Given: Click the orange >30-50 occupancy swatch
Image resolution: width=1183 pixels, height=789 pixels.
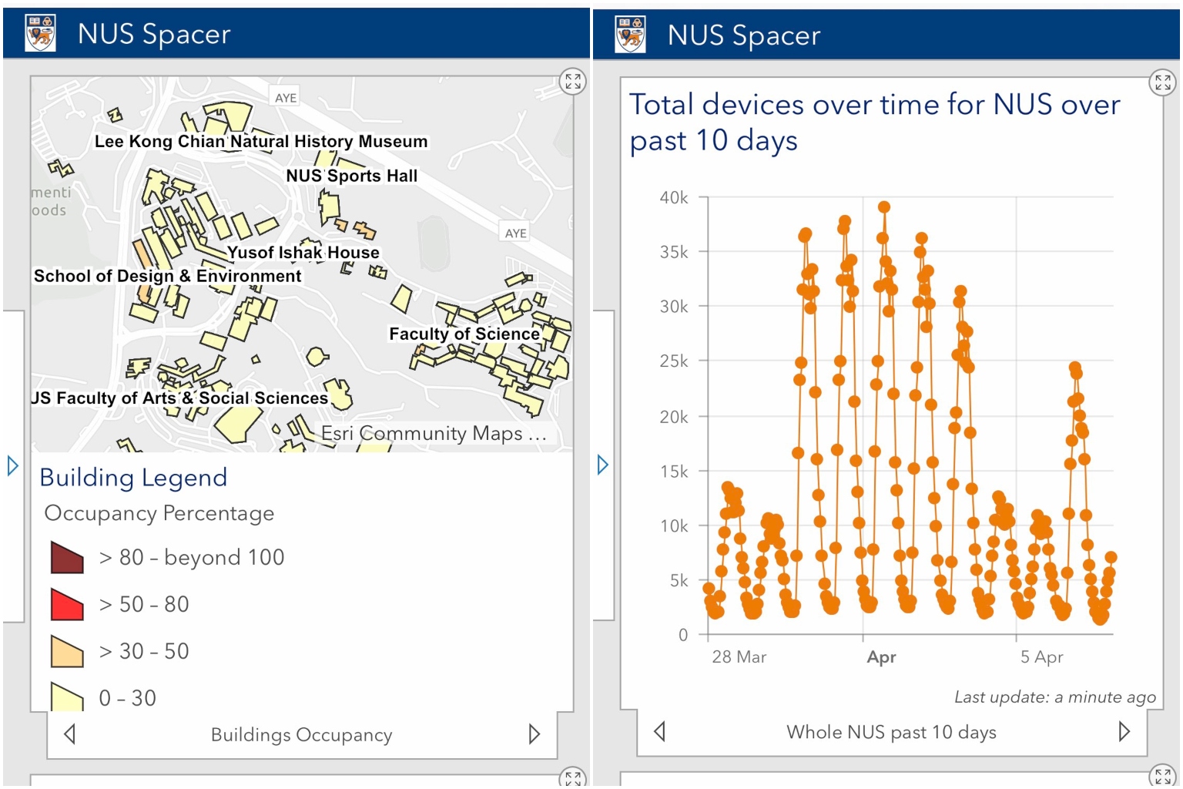Looking at the screenshot, I should tap(67, 651).
